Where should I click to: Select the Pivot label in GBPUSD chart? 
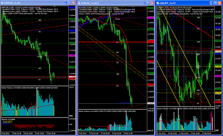click(40, 57)
